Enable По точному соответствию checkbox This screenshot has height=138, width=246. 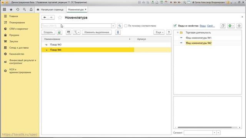tap(126, 26)
